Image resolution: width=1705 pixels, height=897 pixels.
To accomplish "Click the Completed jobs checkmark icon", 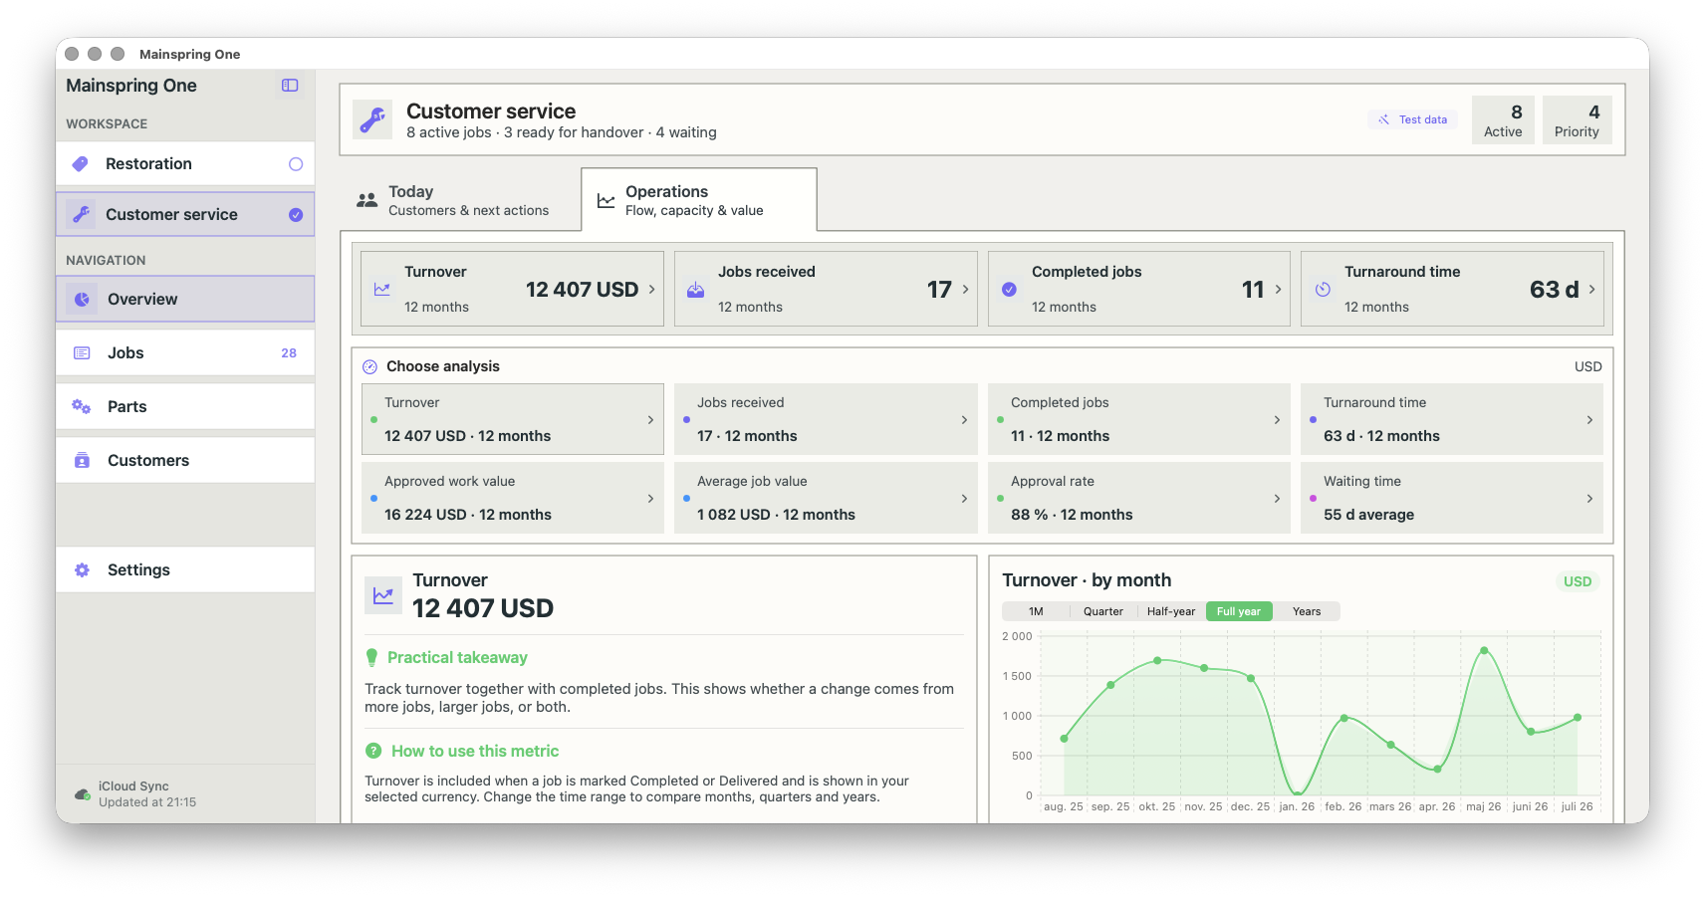I will [x=1009, y=289].
